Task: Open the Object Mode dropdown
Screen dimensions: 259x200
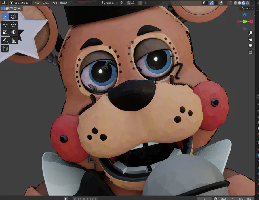Action: pyautogui.click(x=20, y=3)
